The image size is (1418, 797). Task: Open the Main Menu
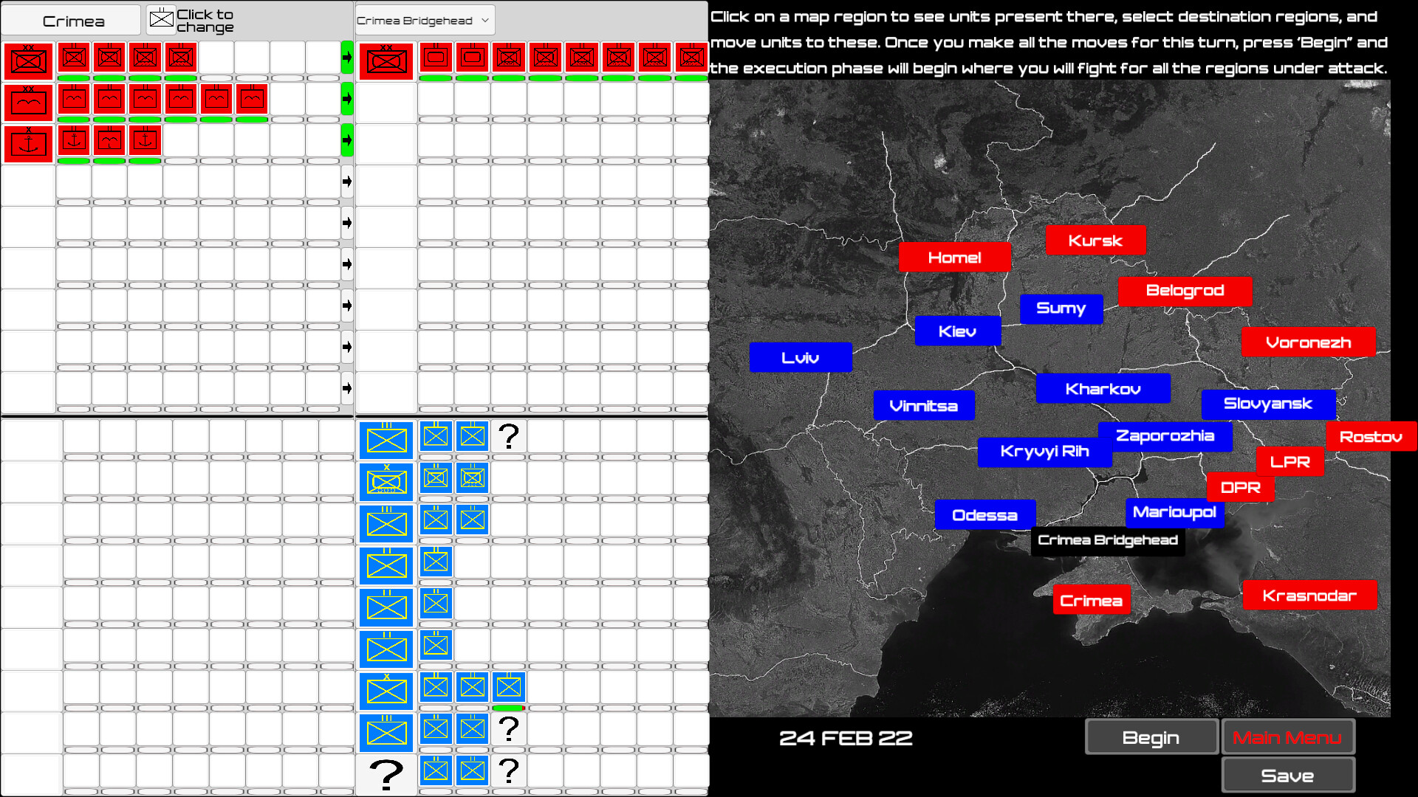1288,736
